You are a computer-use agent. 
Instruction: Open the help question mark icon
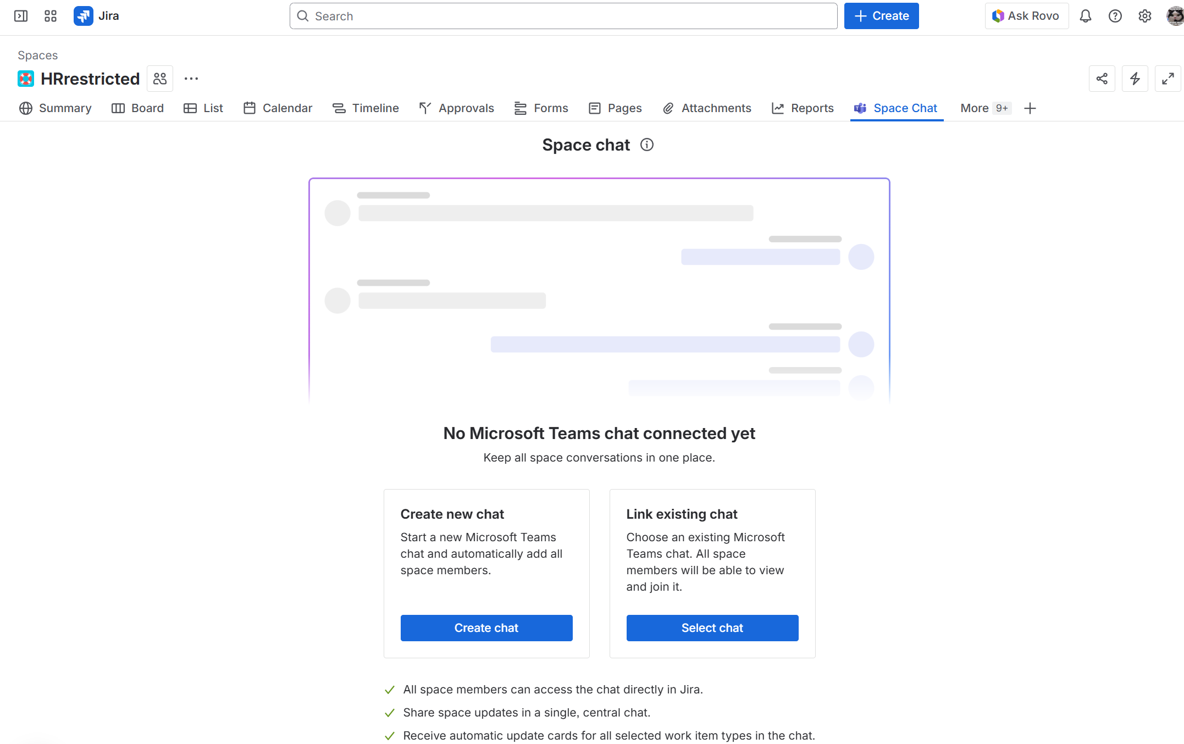[1115, 16]
